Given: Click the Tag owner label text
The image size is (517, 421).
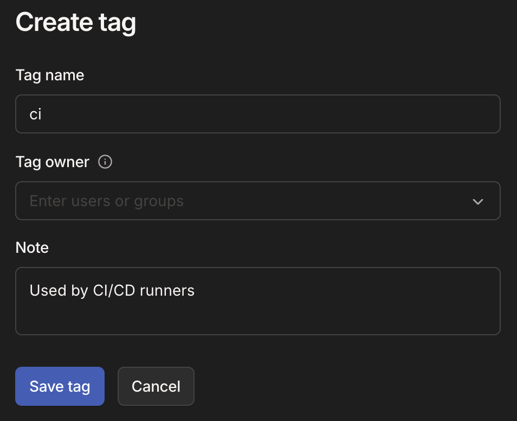Looking at the screenshot, I should (52, 162).
